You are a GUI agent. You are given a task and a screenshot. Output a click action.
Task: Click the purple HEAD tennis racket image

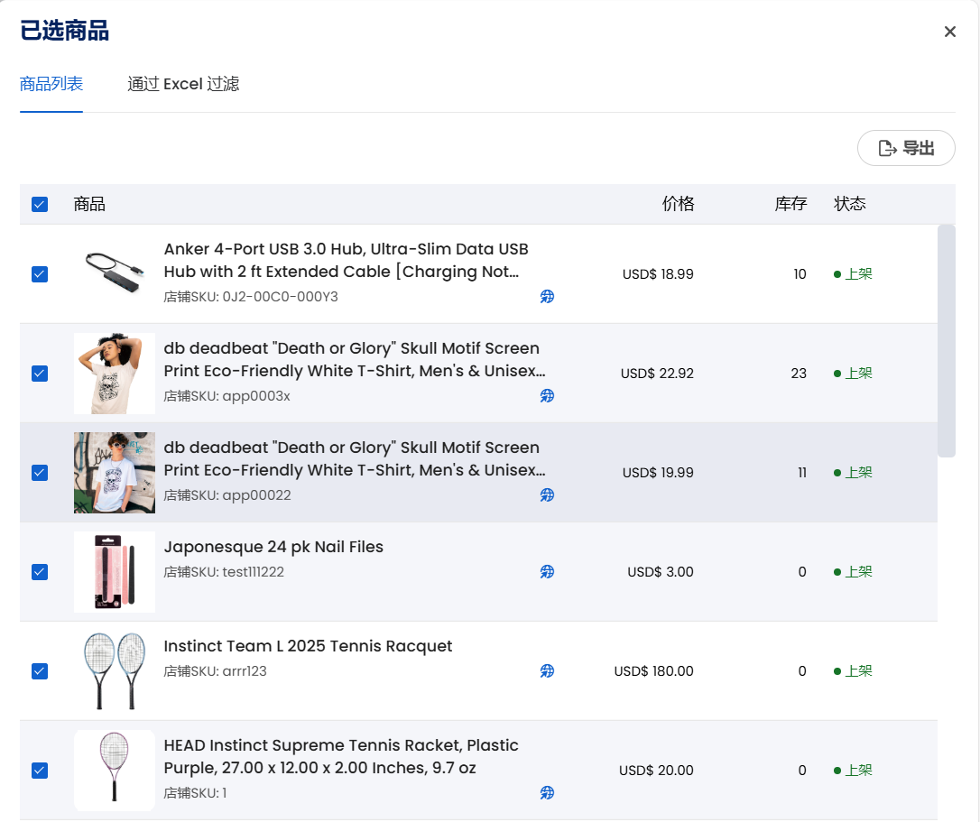coord(115,771)
